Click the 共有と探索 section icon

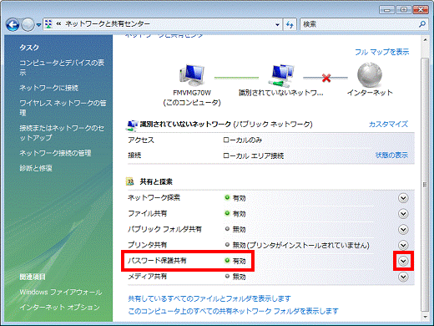(130, 181)
